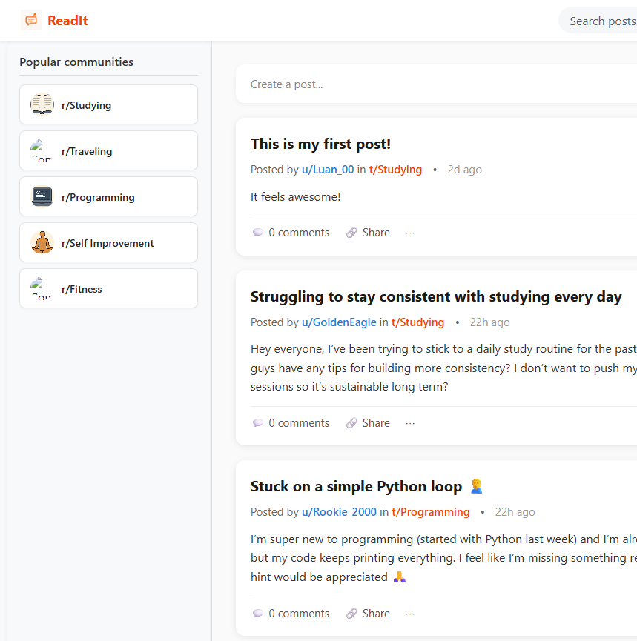Click the Share link icon on Python loop post
This screenshot has height=641, width=637.
click(351, 614)
